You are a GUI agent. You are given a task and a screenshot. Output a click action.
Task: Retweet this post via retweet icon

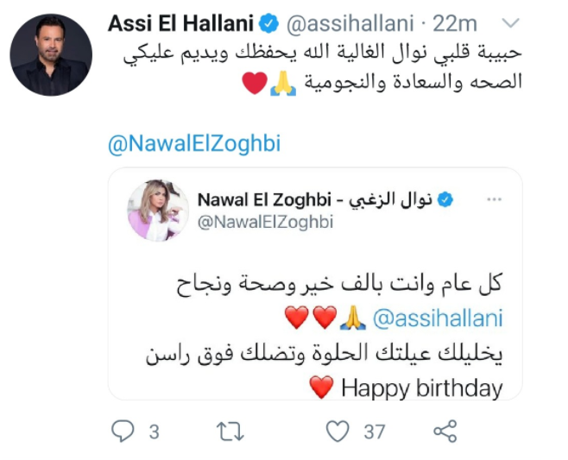(230, 432)
